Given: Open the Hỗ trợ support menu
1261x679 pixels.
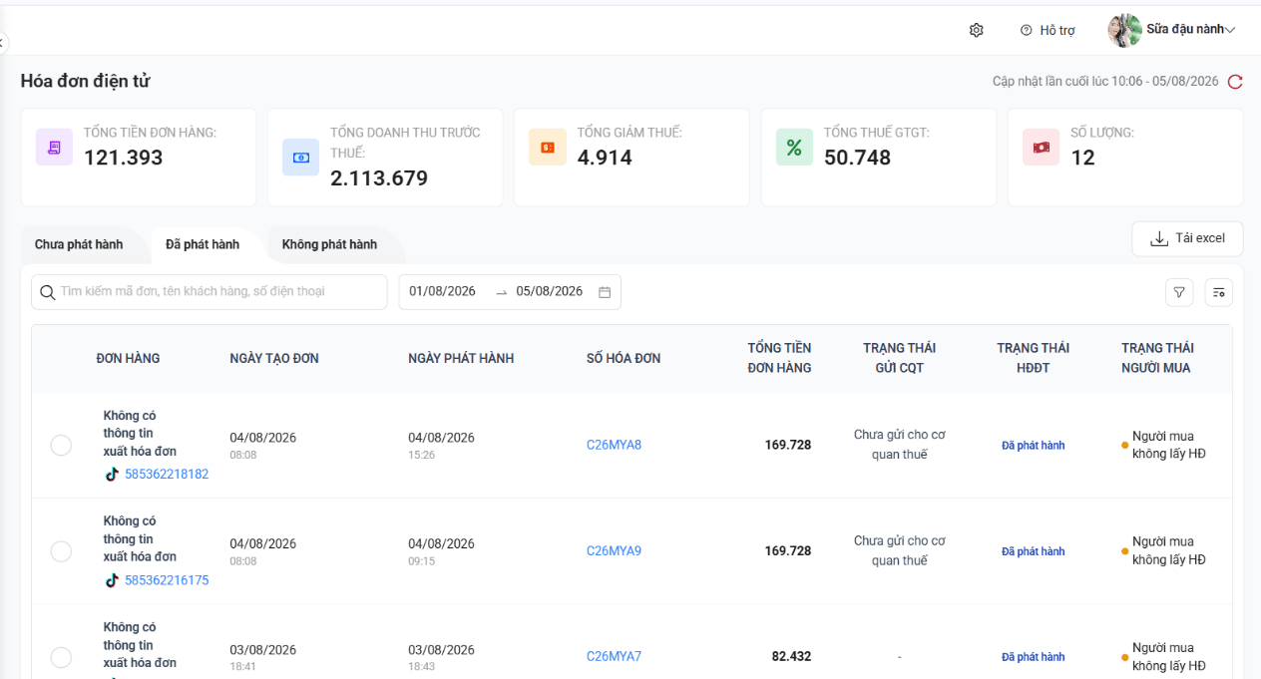Looking at the screenshot, I should pos(1048,31).
